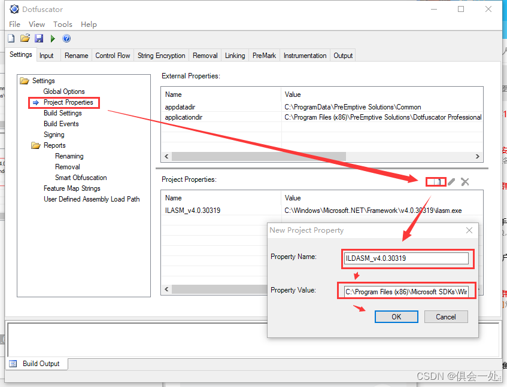Close the New Project Property dialog

(x=469, y=230)
